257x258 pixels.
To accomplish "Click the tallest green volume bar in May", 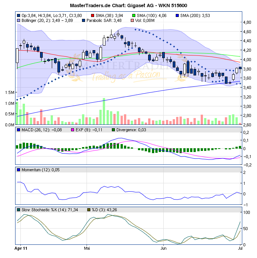I will [104, 111].
